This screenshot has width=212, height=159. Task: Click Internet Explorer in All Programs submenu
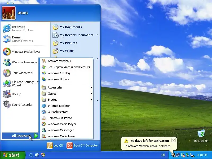67,106
